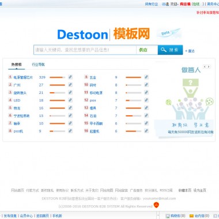
Task: Click link icon in row 6 (15)
Action: [70, 116]
